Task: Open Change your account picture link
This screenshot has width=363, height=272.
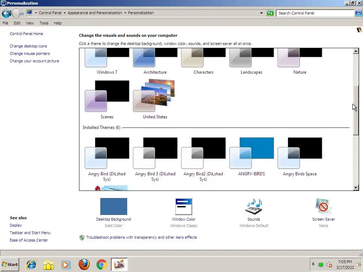Action: [34, 61]
